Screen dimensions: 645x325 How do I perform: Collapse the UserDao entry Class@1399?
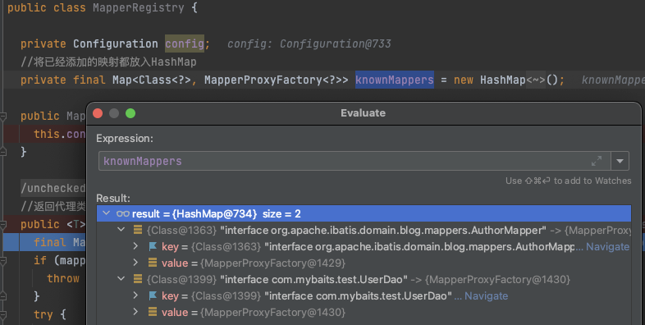(121, 279)
